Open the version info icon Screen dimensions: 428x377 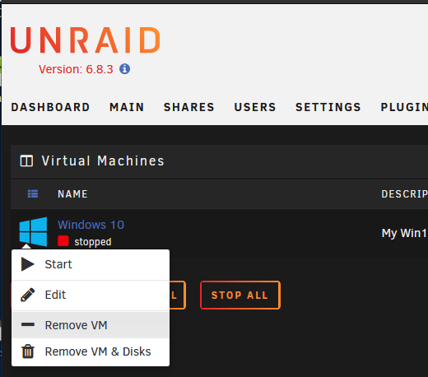tap(124, 69)
